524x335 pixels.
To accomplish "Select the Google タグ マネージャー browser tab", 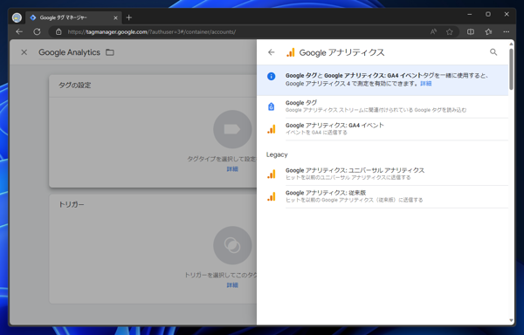I will pyautogui.click(x=73, y=17).
